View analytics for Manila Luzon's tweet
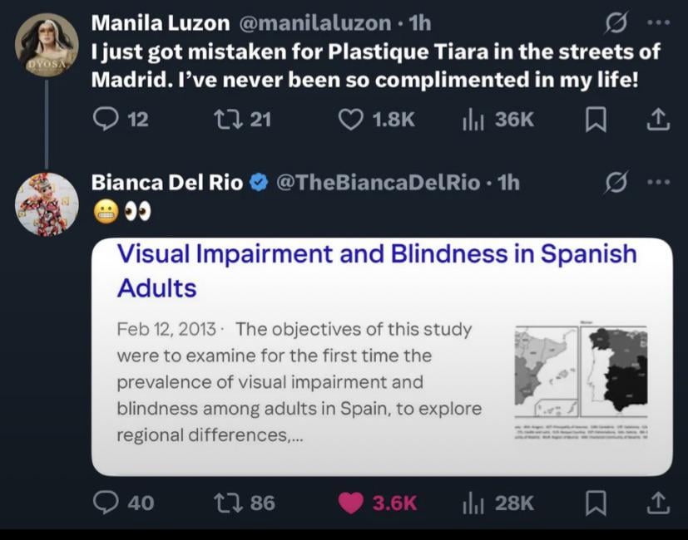 click(472, 120)
